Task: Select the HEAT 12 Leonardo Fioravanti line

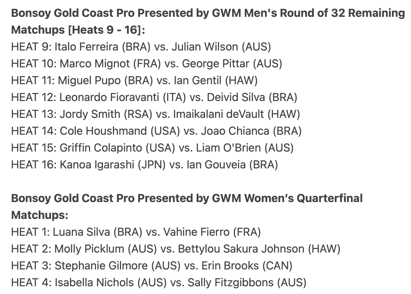Action: (154, 97)
